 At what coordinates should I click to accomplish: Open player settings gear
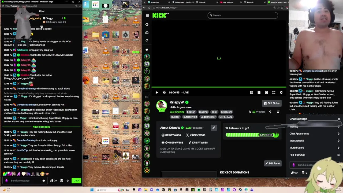[281, 92]
